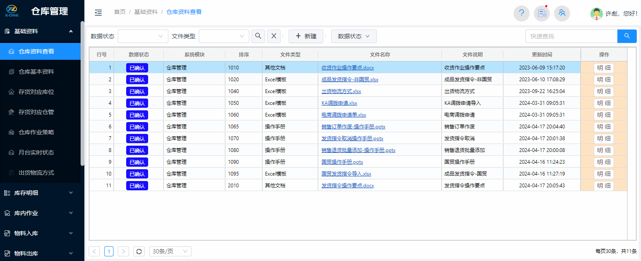Change the 30条/页 page size dropdown
Screen dimensions: 641x261
(x=170, y=251)
